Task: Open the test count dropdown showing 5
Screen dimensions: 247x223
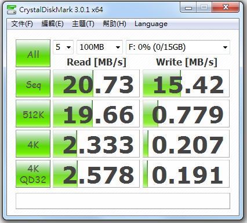Action: click(63, 47)
